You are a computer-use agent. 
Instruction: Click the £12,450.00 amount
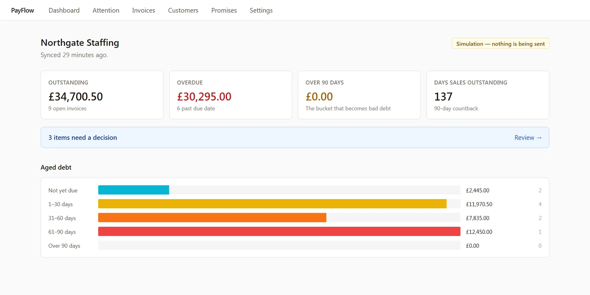coord(479,232)
